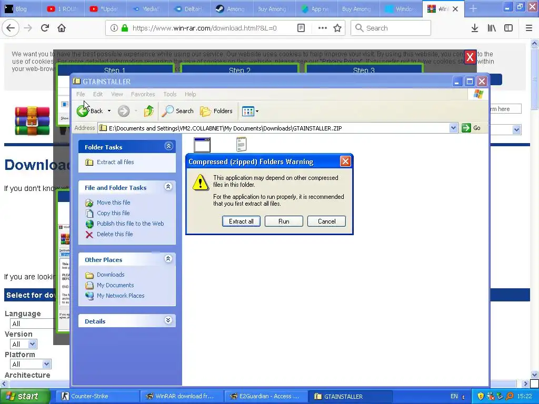Open the View menu in GTAINSTALLER window

(x=117, y=94)
